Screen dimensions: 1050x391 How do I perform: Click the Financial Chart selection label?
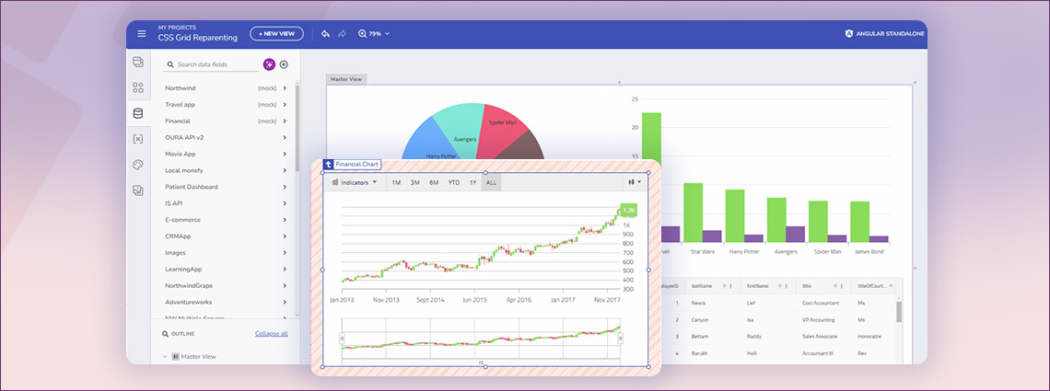[x=357, y=164]
